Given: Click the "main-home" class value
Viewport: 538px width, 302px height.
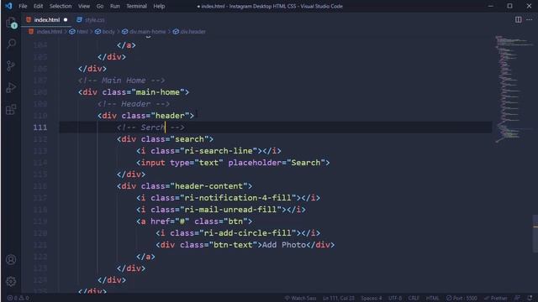Looking at the screenshot, I should (158, 92).
